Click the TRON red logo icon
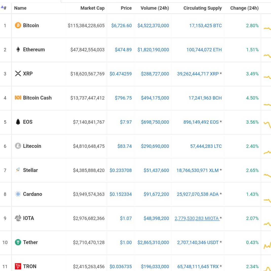The height and width of the screenshot is (271, 271). [18, 266]
